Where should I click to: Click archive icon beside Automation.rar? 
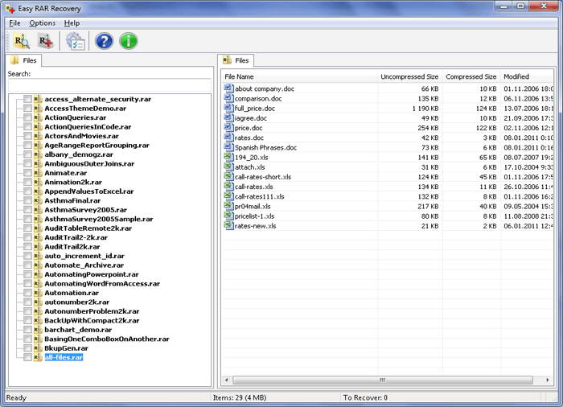[38, 293]
